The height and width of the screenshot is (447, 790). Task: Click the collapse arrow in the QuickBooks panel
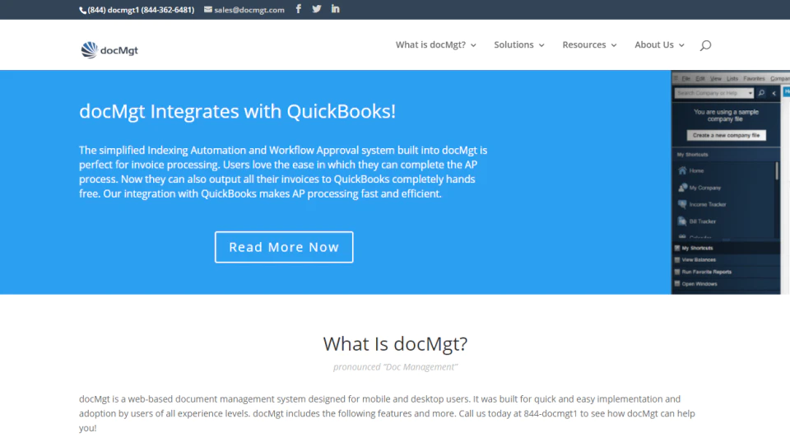[774, 93]
